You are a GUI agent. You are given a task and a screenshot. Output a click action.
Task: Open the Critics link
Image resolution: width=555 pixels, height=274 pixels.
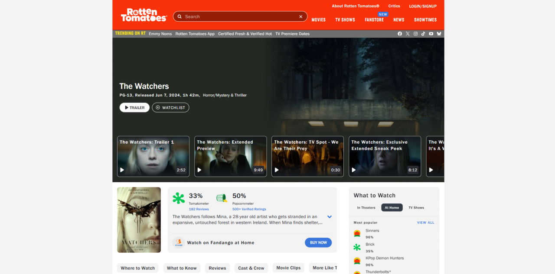pyautogui.click(x=394, y=6)
